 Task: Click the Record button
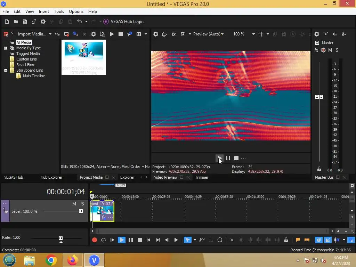coord(95,240)
